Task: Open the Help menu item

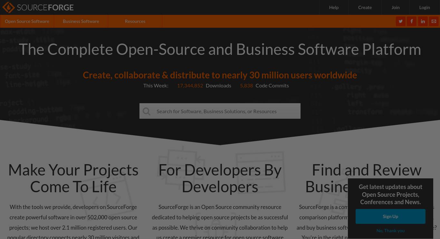Action: pos(334,7)
